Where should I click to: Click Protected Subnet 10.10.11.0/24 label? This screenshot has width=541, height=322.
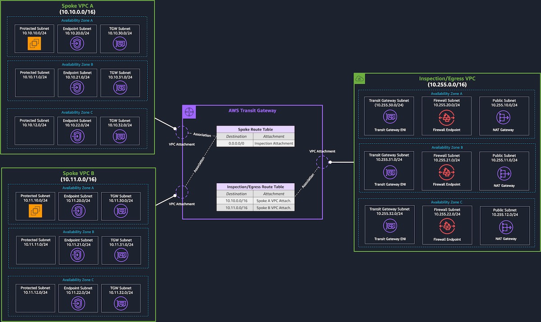[x=35, y=75]
